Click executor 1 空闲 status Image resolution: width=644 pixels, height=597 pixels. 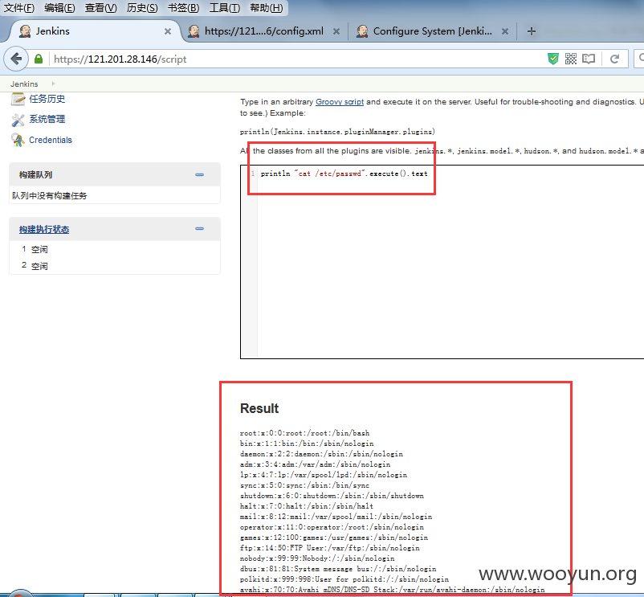coord(39,249)
